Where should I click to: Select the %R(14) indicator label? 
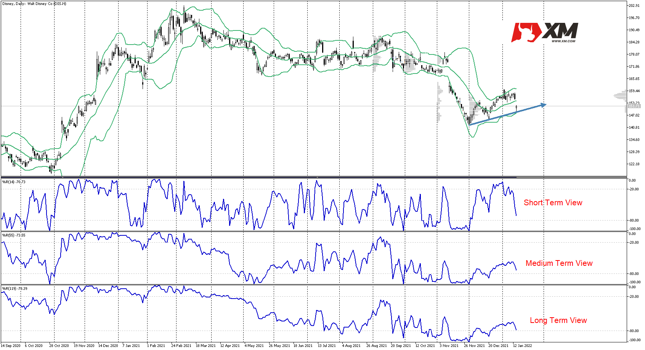[14, 182]
